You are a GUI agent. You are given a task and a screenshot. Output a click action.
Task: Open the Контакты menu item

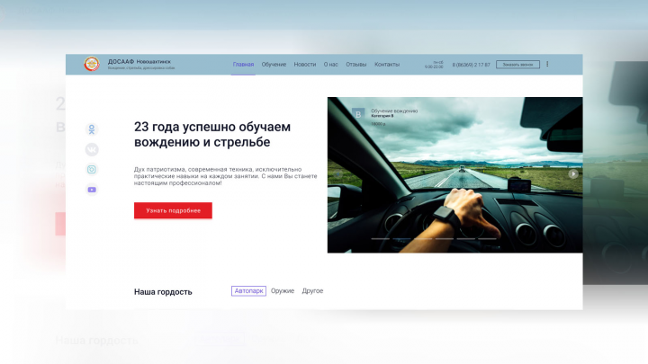tap(387, 65)
